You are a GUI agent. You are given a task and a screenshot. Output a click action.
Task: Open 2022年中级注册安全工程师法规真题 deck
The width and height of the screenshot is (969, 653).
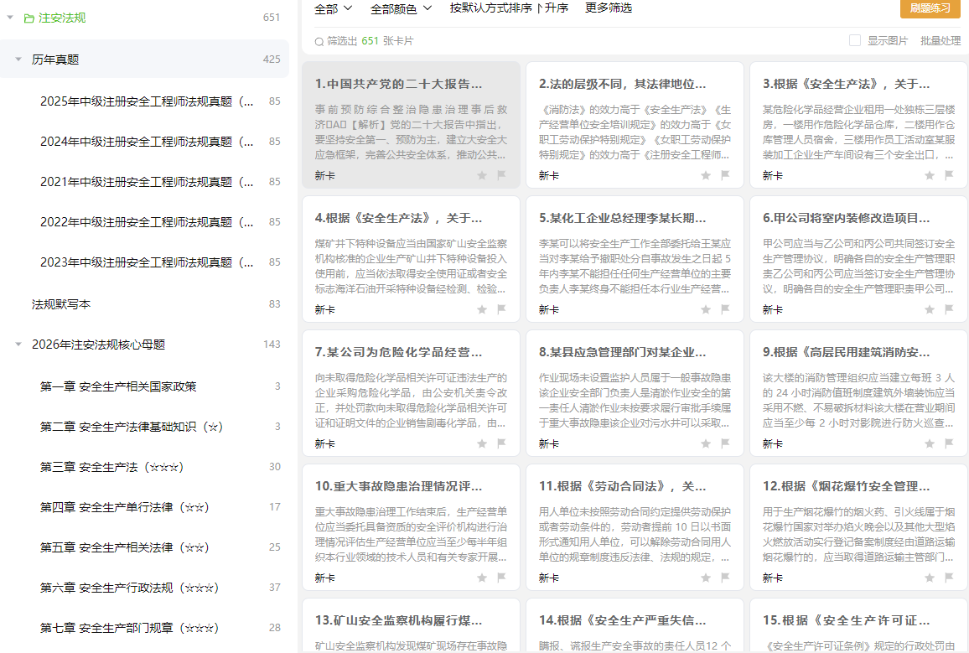147,222
